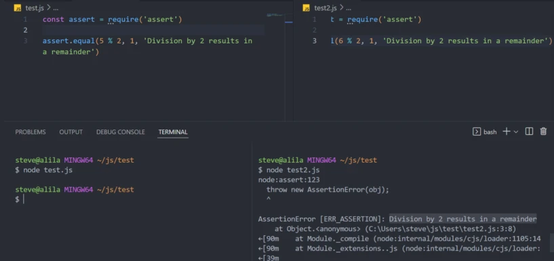Open the DEBUG CONSOLE tab
The image size is (554, 261).
click(121, 132)
